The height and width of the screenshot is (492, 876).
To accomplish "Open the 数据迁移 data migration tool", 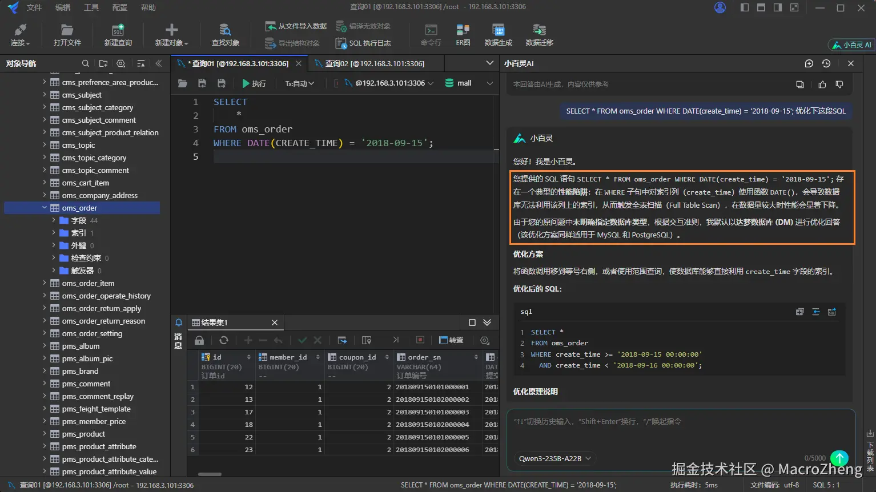I will 540,35.
